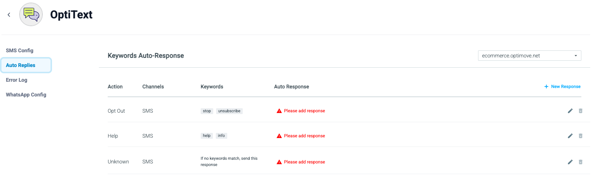This screenshot has height=180, width=595.
Task: Click the 'Help' action cell
Action: (113, 136)
